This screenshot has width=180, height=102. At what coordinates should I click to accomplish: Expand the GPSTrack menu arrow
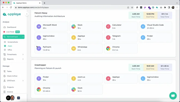coord(23,81)
